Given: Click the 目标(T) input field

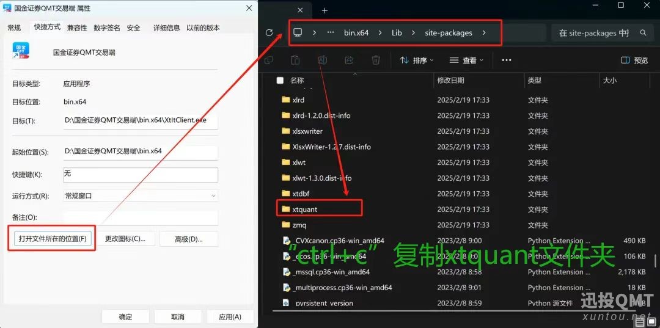Looking at the screenshot, I should click(141, 121).
